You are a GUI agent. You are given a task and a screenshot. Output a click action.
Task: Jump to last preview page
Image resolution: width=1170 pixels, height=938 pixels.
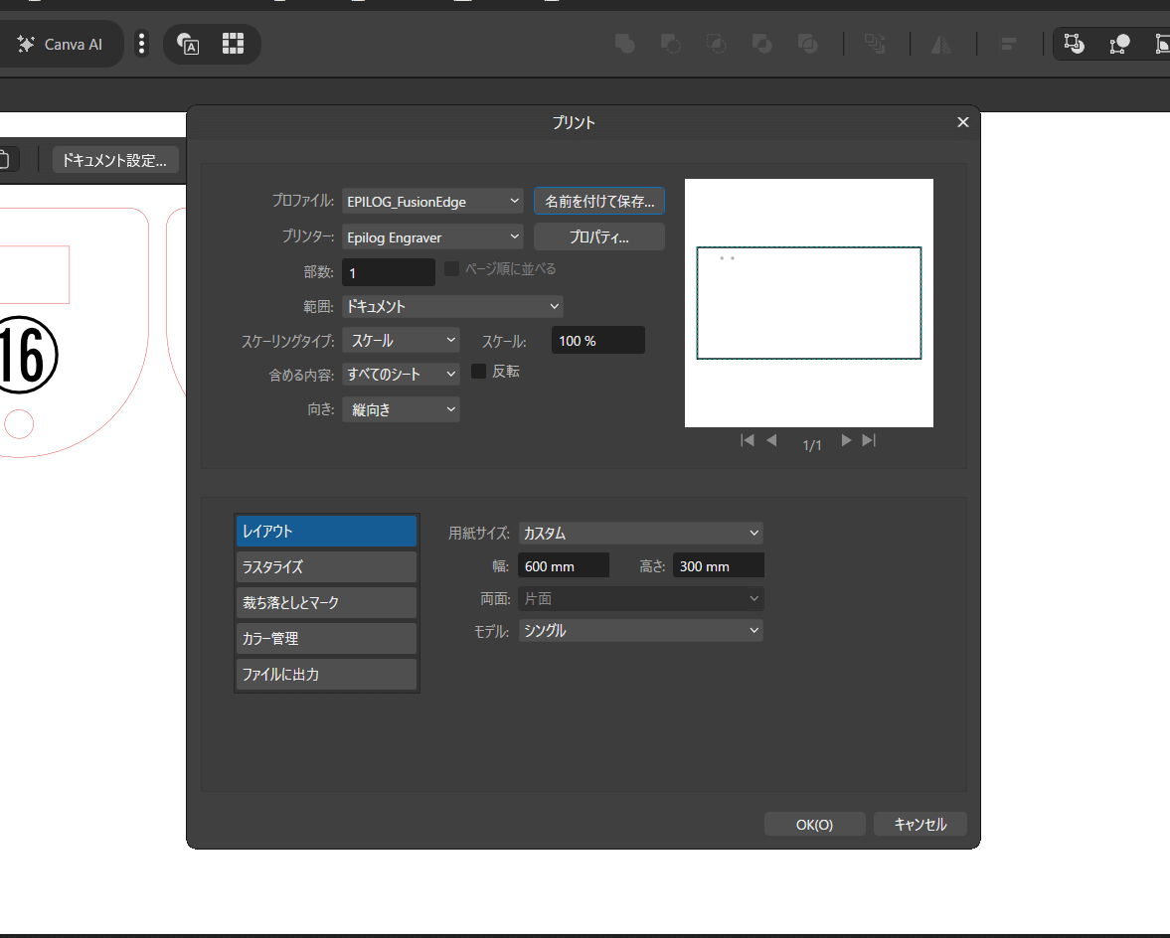[869, 440]
